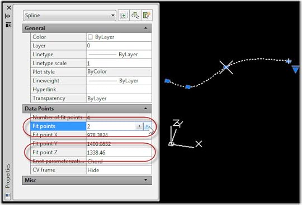Click the spline grip marked with X

226,67
